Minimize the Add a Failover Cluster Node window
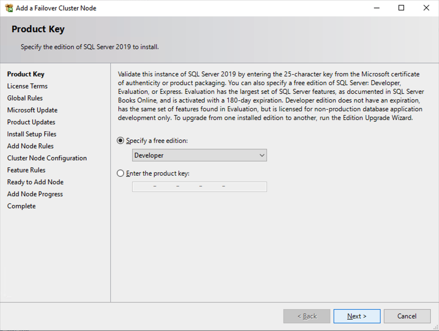439x331 pixels. coord(377,8)
